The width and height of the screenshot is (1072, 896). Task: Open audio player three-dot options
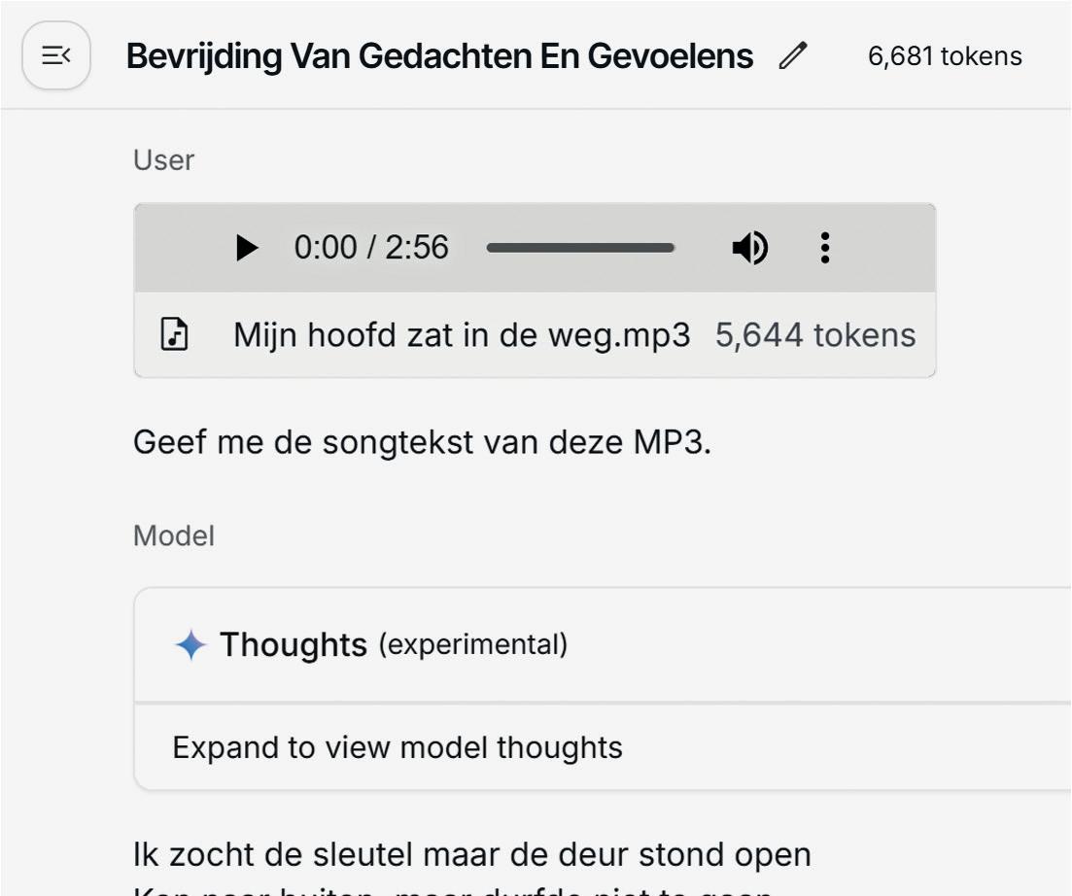(825, 248)
